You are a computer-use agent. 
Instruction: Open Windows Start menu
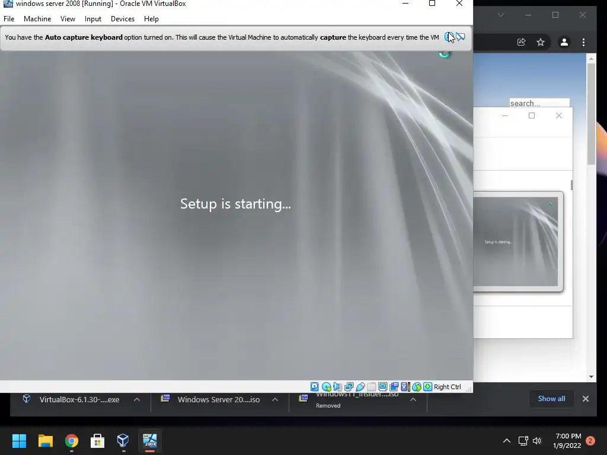pyautogui.click(x=19, y=441)
